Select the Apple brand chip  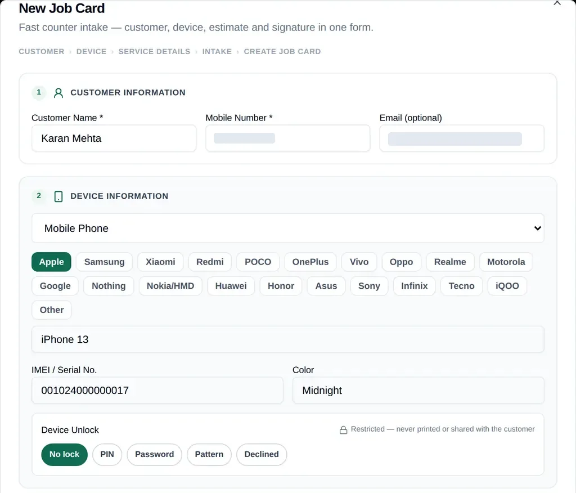pyautogui.click(x=51, y=262)
